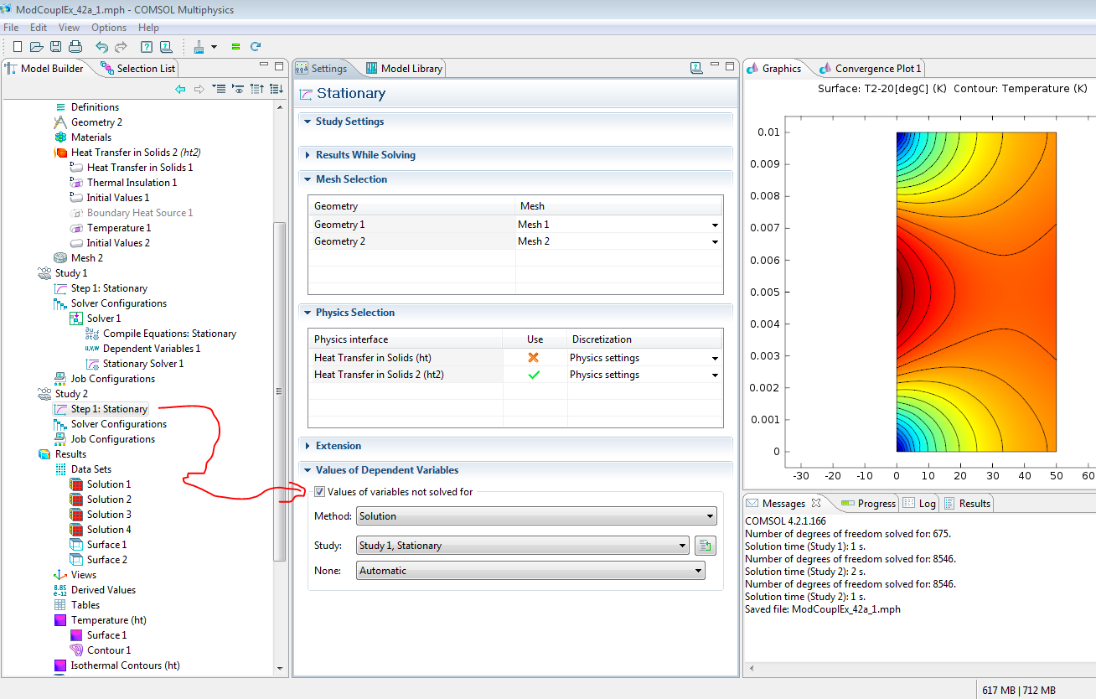Viewport: 1096px width, 699px height.
Task: Click the blue refresh arrow toolbar icon
Action: (x=256, y=47)
